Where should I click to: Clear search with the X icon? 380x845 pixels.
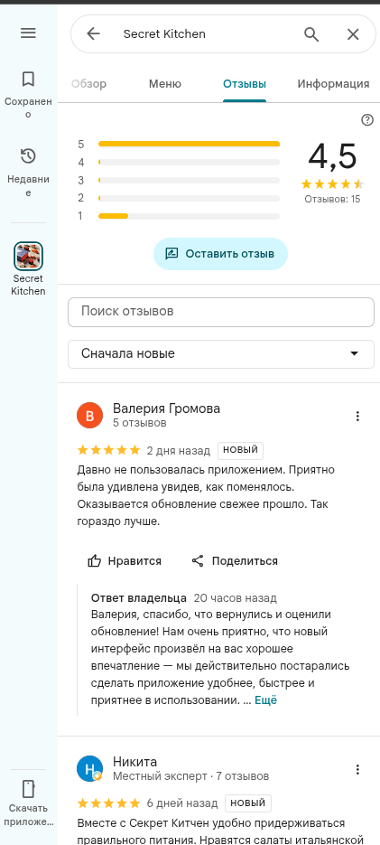coord(353,34)
